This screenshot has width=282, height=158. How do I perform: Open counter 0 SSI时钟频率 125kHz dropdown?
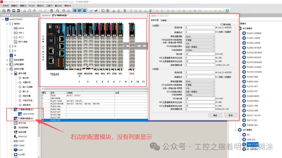point(200,50)
